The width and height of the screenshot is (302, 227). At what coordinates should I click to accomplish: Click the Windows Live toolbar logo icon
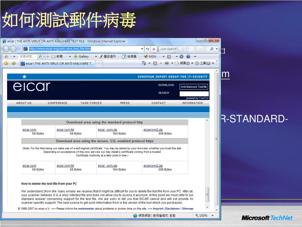pyautogui.click(x=6, y=56)
